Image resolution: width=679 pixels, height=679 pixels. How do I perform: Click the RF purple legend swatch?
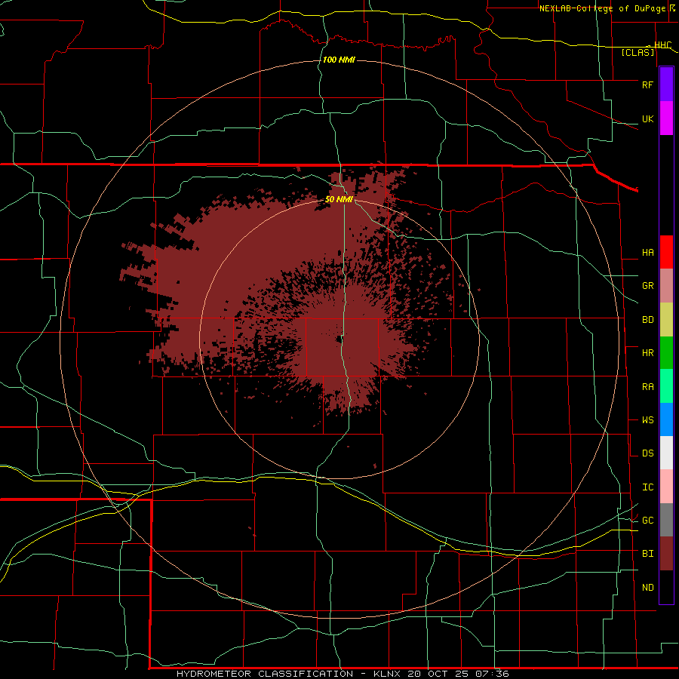(x=666, y=84)
